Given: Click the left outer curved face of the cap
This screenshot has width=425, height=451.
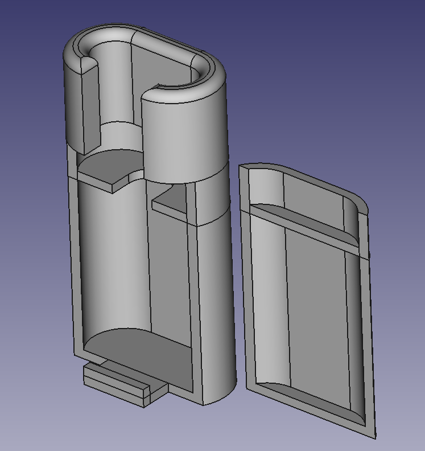Looking at the screenshot, I should 73,102.
